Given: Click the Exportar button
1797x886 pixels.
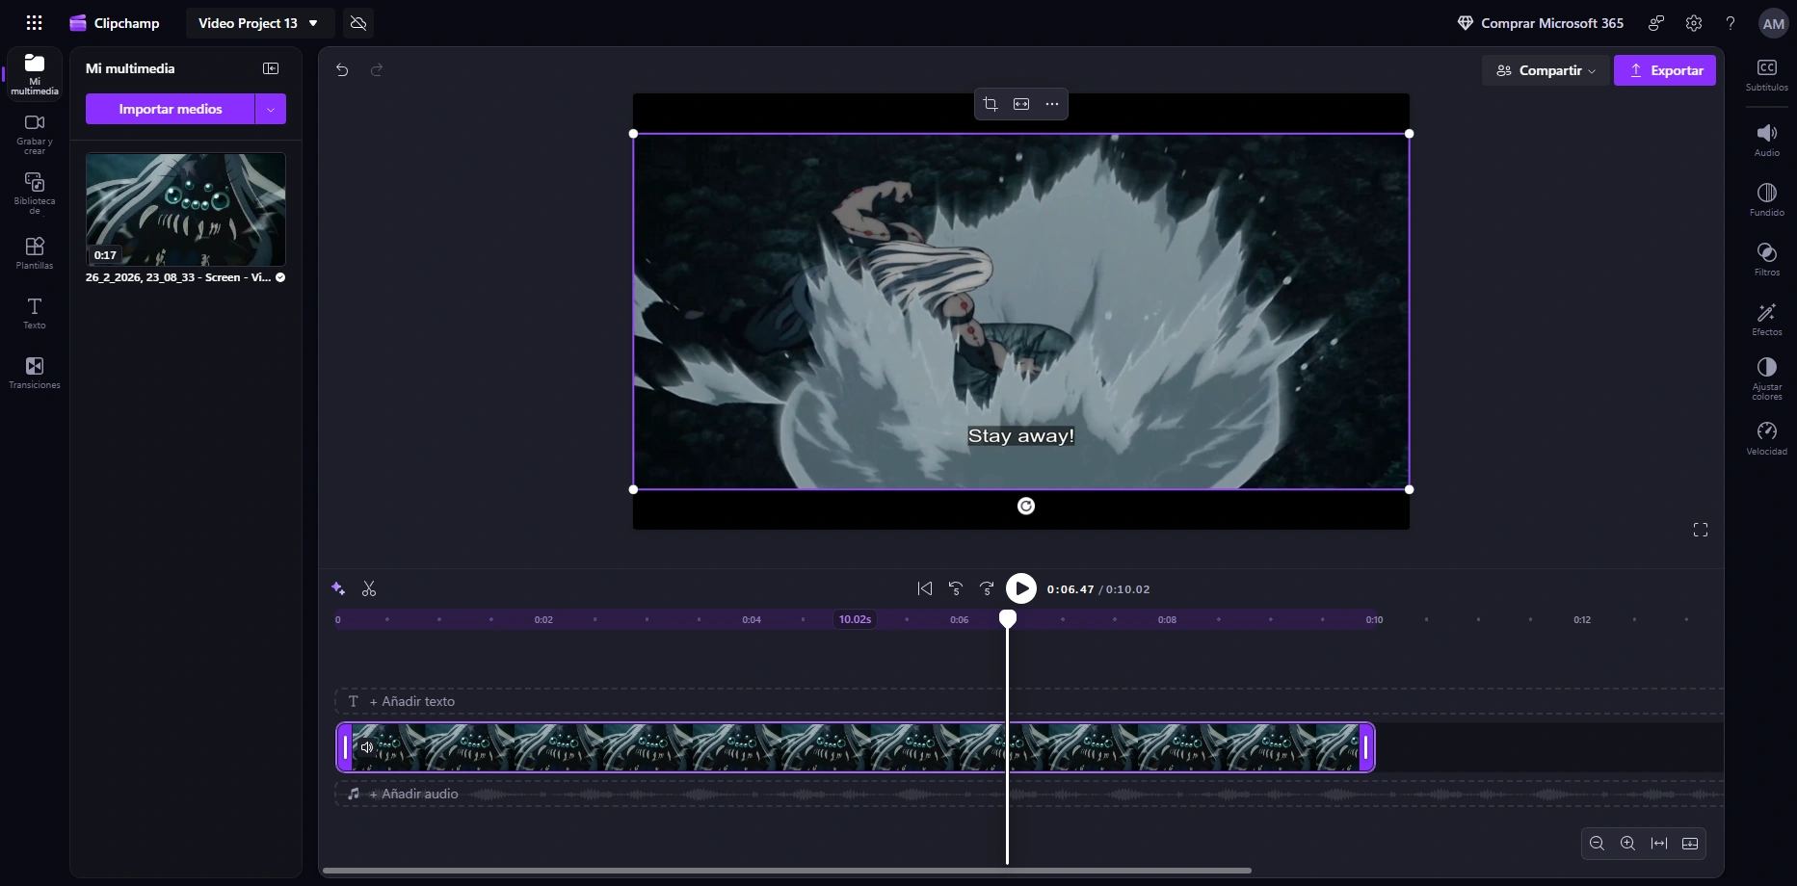Looking at the screenshot, I should (x=1665, y=70).
